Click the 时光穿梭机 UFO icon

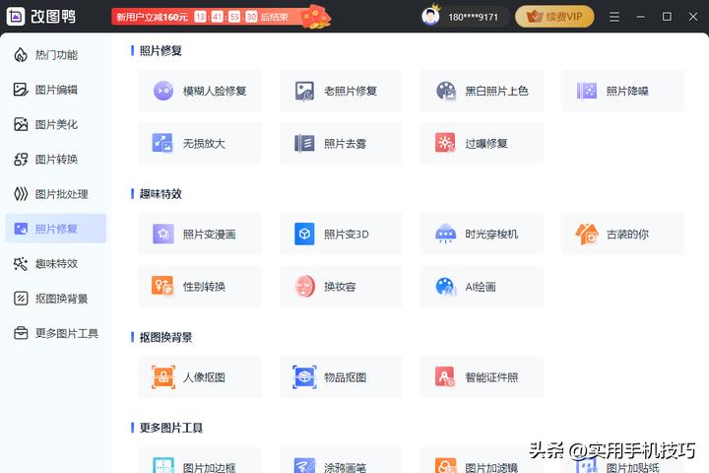coord(445,234)
